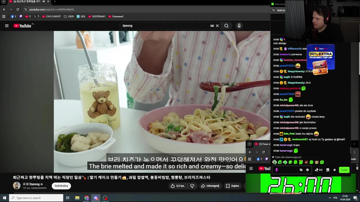Open File Explorer from the taskbar
Screen dimensions: 360x202
77,198
